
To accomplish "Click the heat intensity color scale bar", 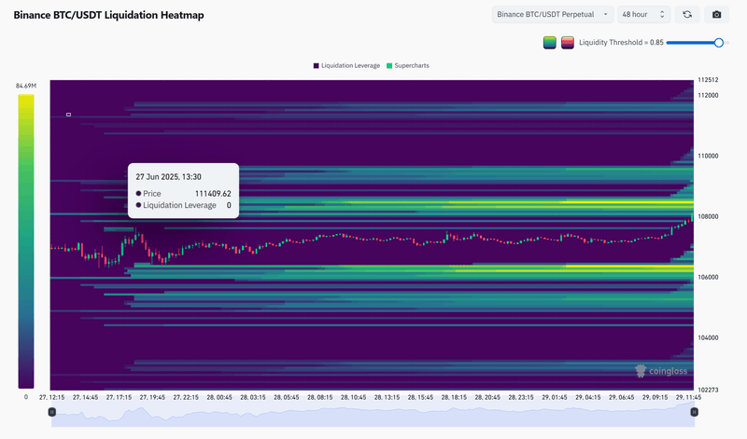I will [x=26, y=241].
